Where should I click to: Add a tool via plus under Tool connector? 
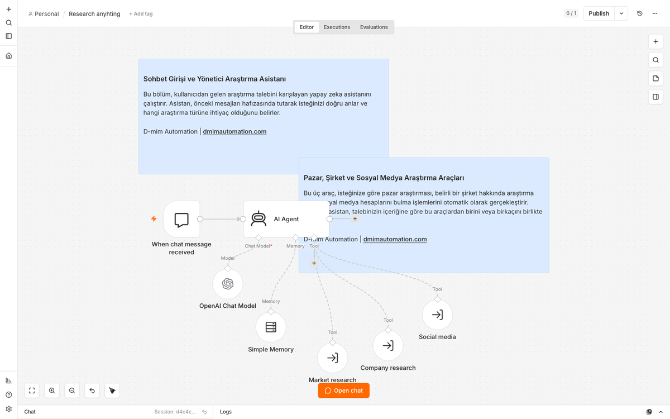314,263
